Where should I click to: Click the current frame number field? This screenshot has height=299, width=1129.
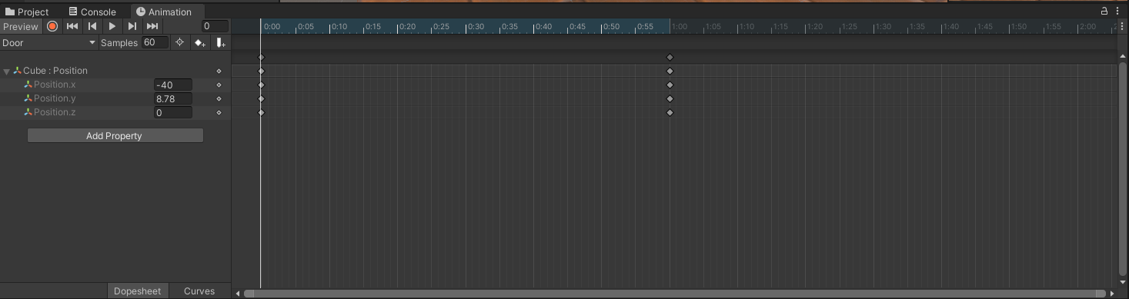pos(215,26)
